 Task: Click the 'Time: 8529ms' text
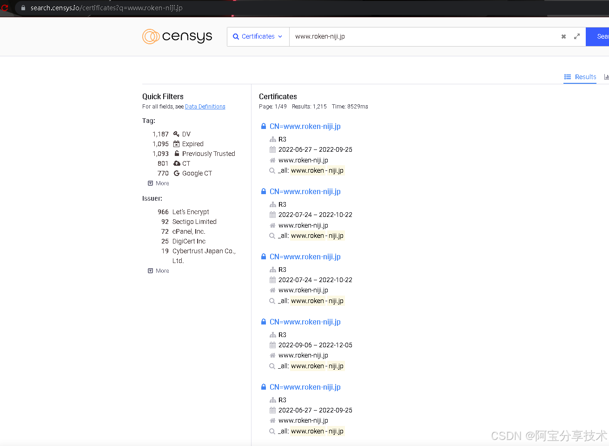tap(350, 107)
